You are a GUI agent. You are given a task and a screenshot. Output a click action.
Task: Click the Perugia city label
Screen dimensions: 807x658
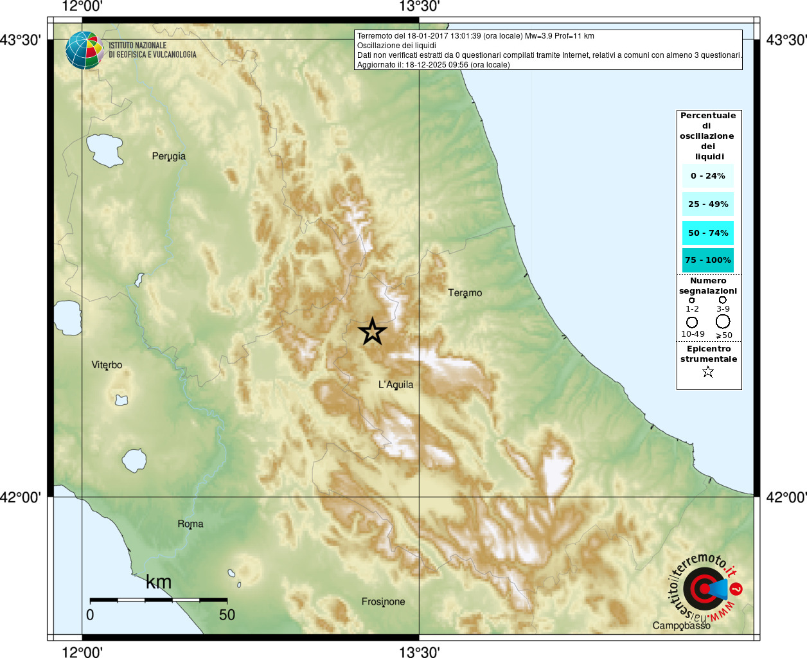pyautogui.click(x=169, y=156)
